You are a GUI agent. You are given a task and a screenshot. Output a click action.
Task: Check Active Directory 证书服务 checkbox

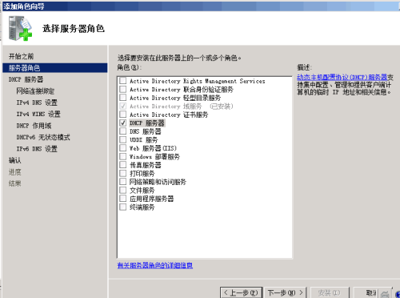pos(122,115)
